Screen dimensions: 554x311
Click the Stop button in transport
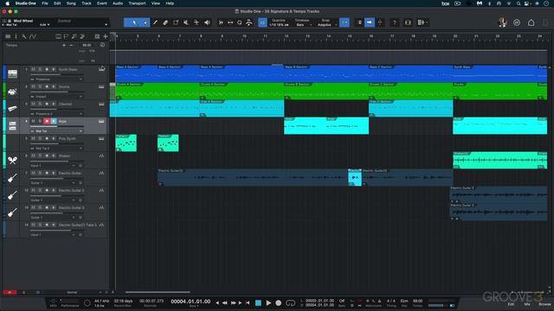[258, 303]
